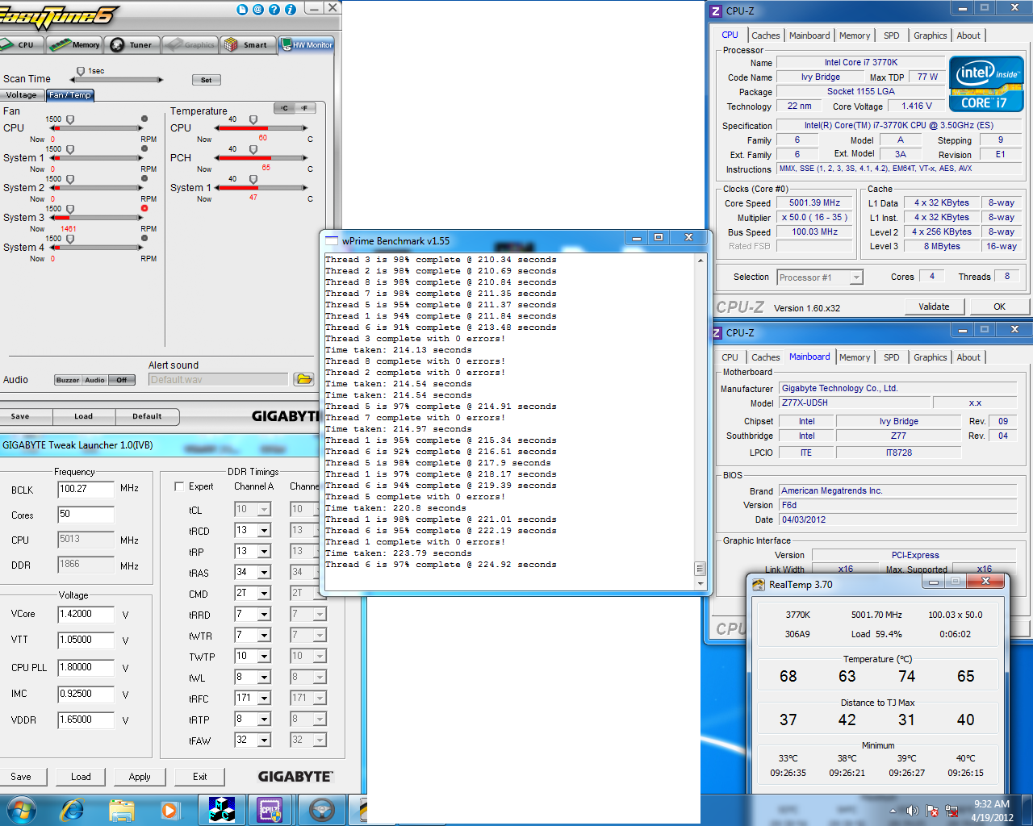Click the BCLK frequency input field

tap(86, 489)
